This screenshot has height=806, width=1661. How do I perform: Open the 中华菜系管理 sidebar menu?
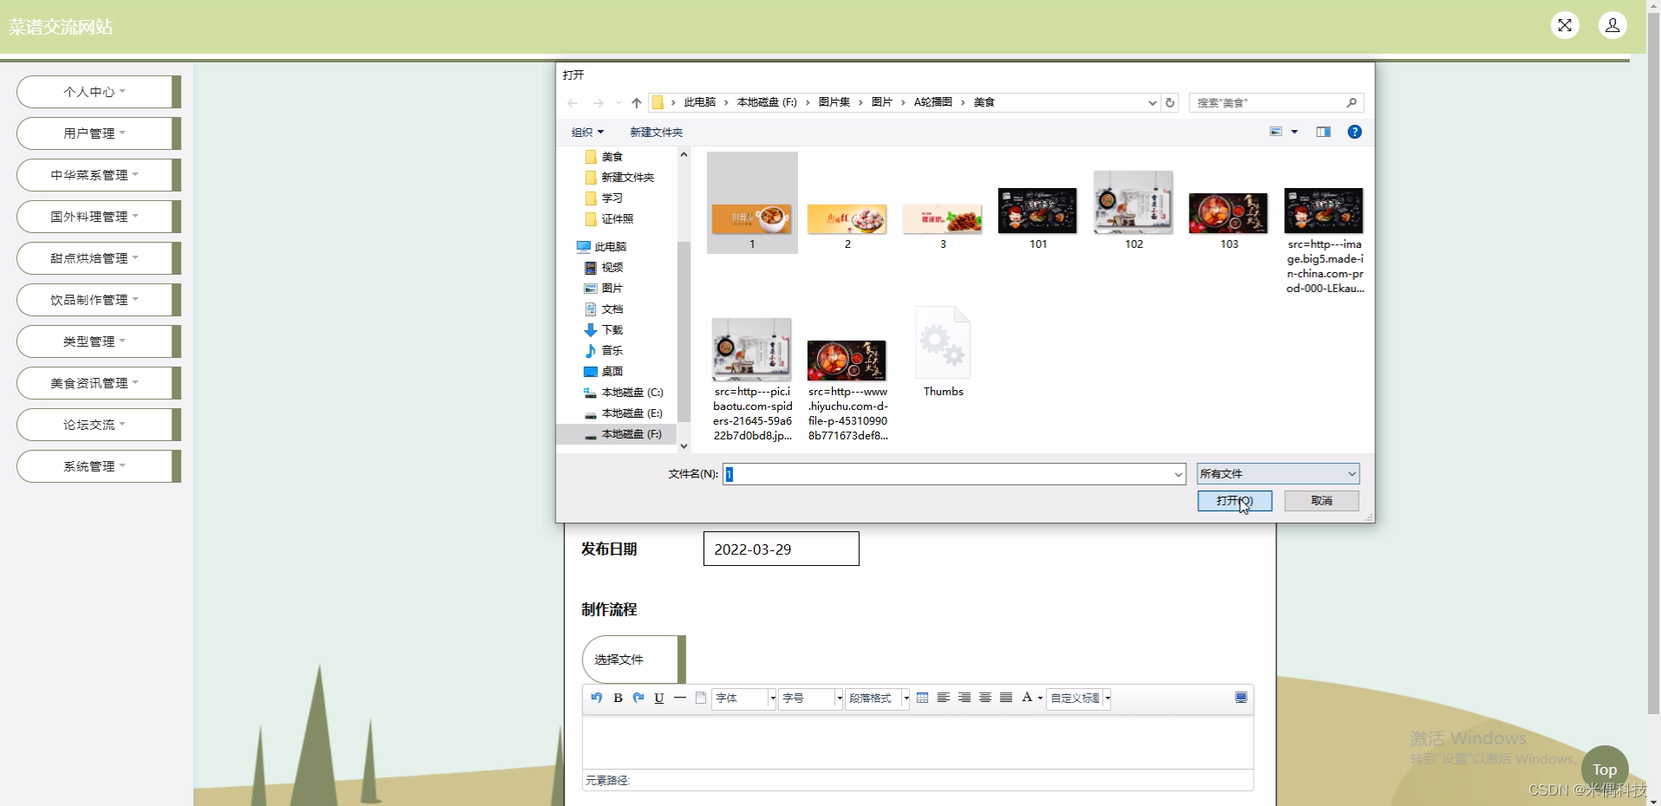tap(99, 175)
